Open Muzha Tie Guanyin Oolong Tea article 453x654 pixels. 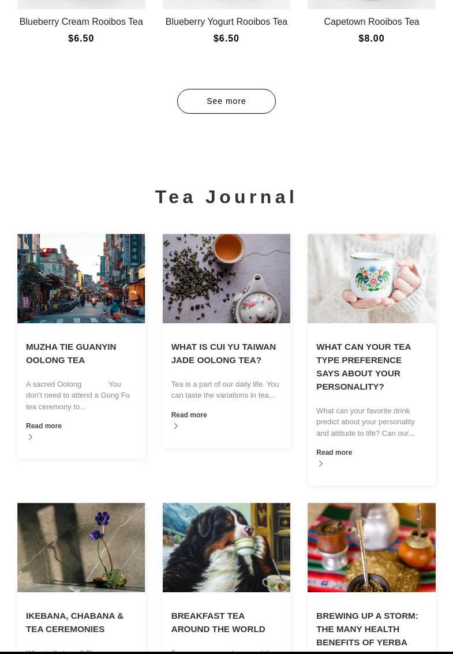click(x=71, y=353)
